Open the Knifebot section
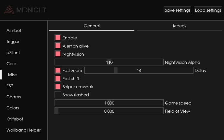Viewport: 224px width, 140px height. (15, 119)
